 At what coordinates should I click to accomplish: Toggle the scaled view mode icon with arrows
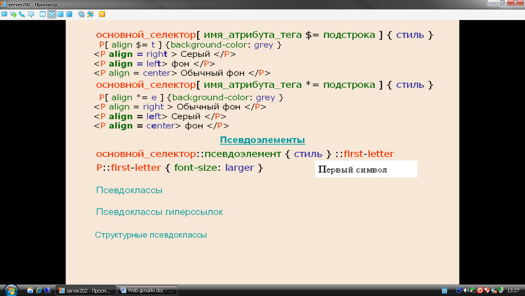click(x=52, y=14)
